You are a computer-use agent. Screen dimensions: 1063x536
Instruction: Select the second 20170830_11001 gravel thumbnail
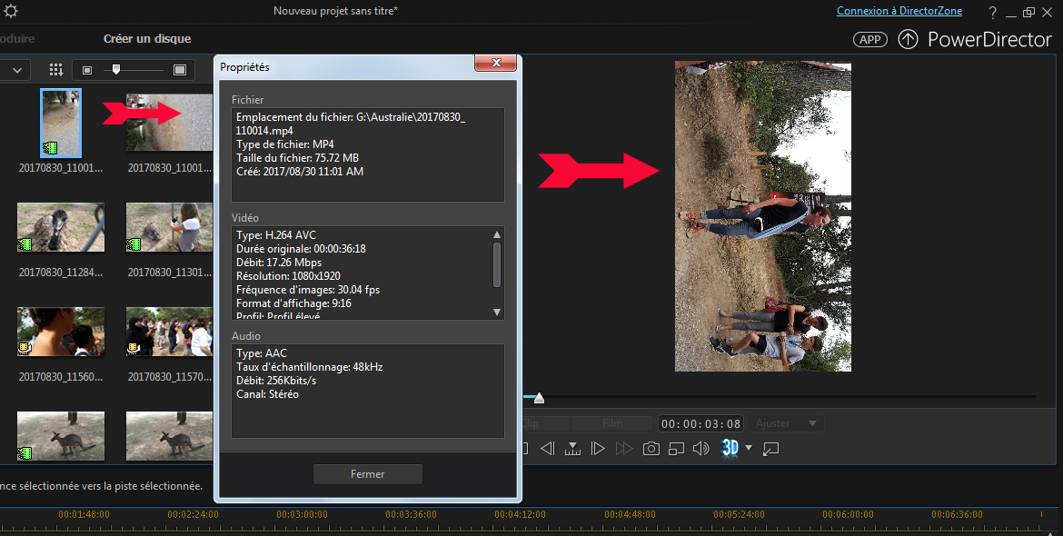coord(169,123)
